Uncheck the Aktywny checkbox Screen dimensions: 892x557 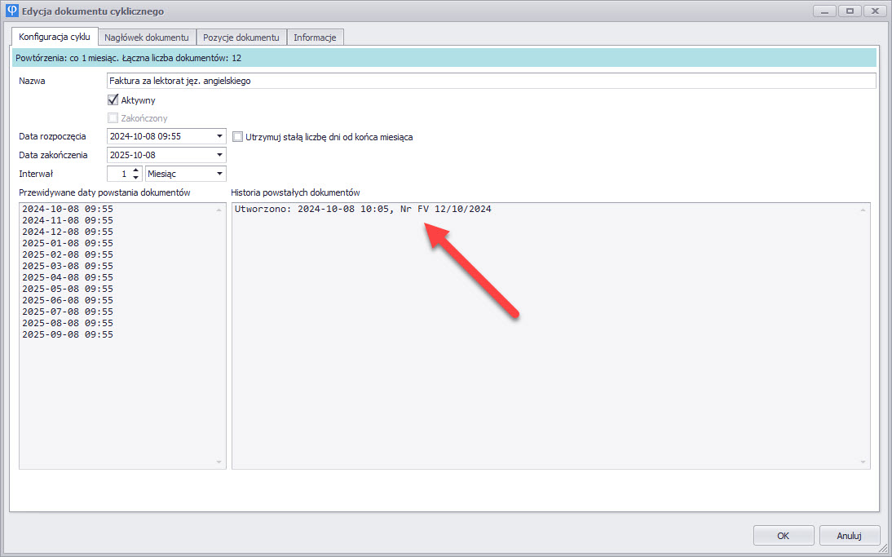click(x=113, y=100)
